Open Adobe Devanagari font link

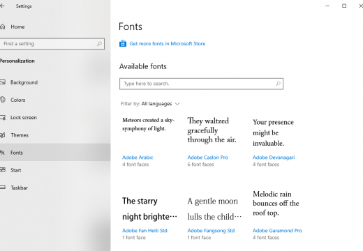274,158
